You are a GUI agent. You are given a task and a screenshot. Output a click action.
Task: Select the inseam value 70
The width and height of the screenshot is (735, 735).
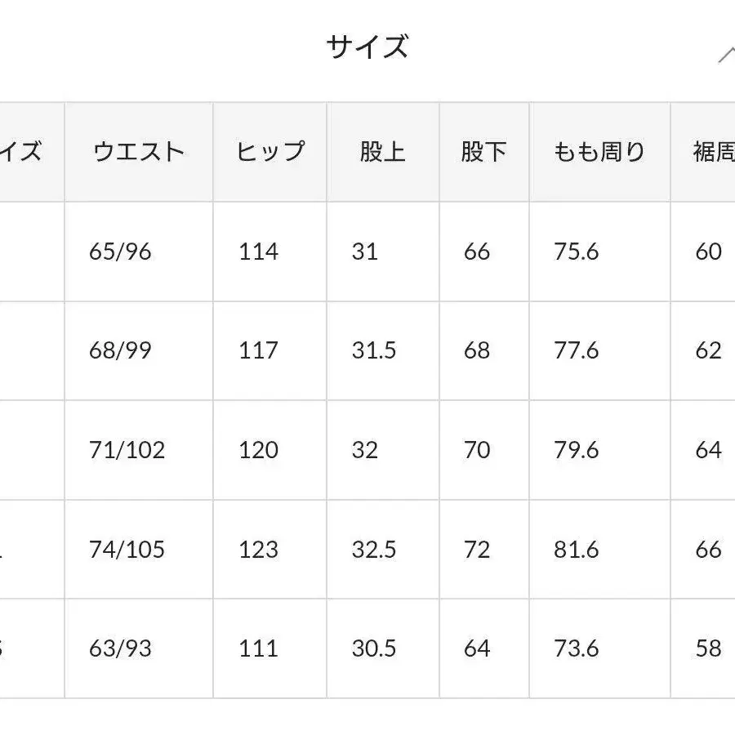click(x=476, y=450)
